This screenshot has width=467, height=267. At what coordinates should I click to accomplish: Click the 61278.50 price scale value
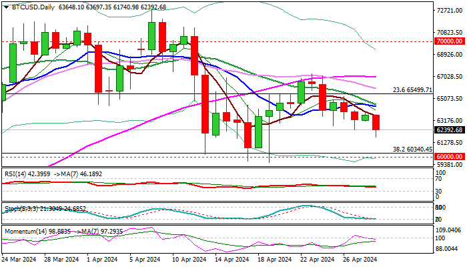450,142
